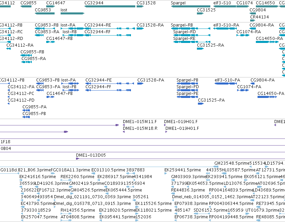Image resolution: width=285 pixels, height=222 pixels.
Task: Open protein label CG32944-PE
Action: tap(98, 80)
